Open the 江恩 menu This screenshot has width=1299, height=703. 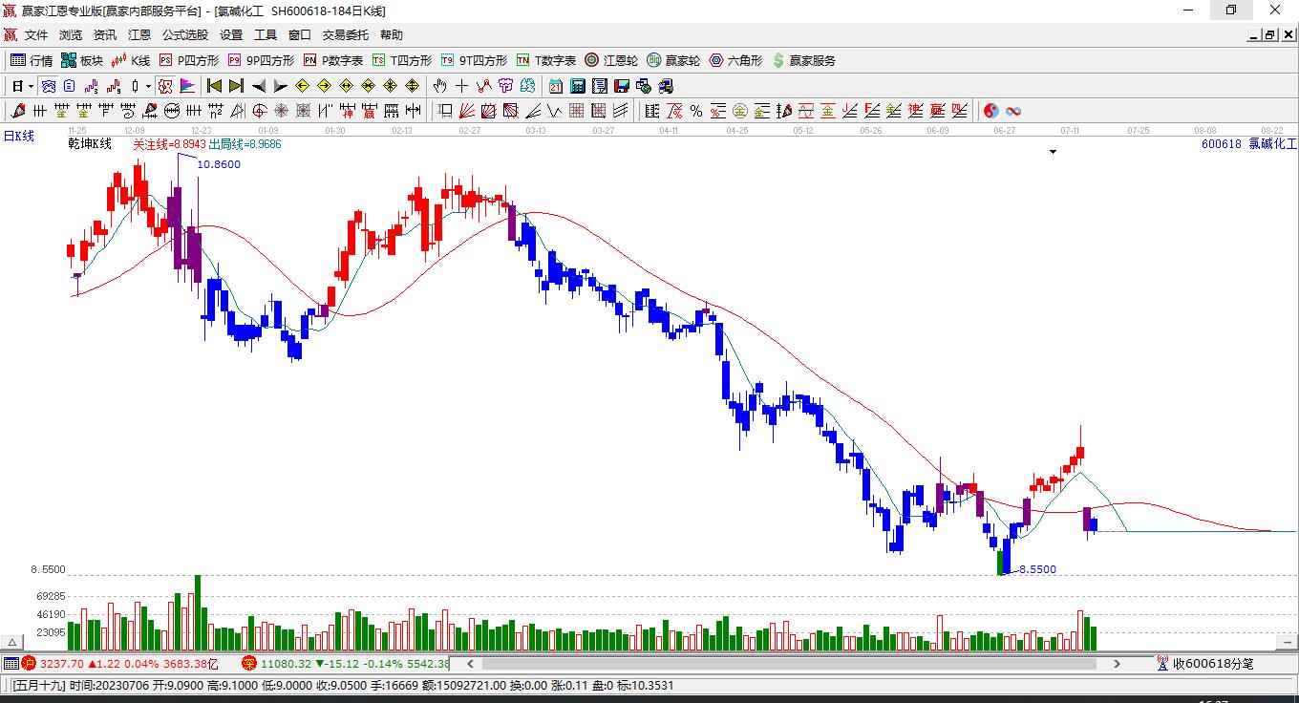tap(139, 35)
